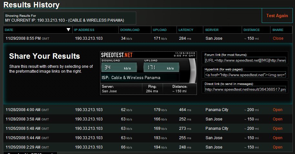This screenshot has height=154, width=295.
Task: Click date cell 11/28/2008 4:00 AM
Action: click(27, 109)
